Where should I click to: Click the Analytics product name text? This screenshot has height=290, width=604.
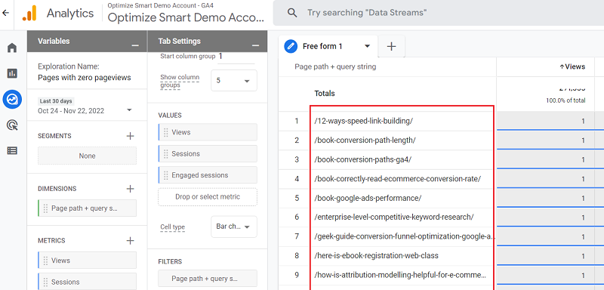click(70, 13)
